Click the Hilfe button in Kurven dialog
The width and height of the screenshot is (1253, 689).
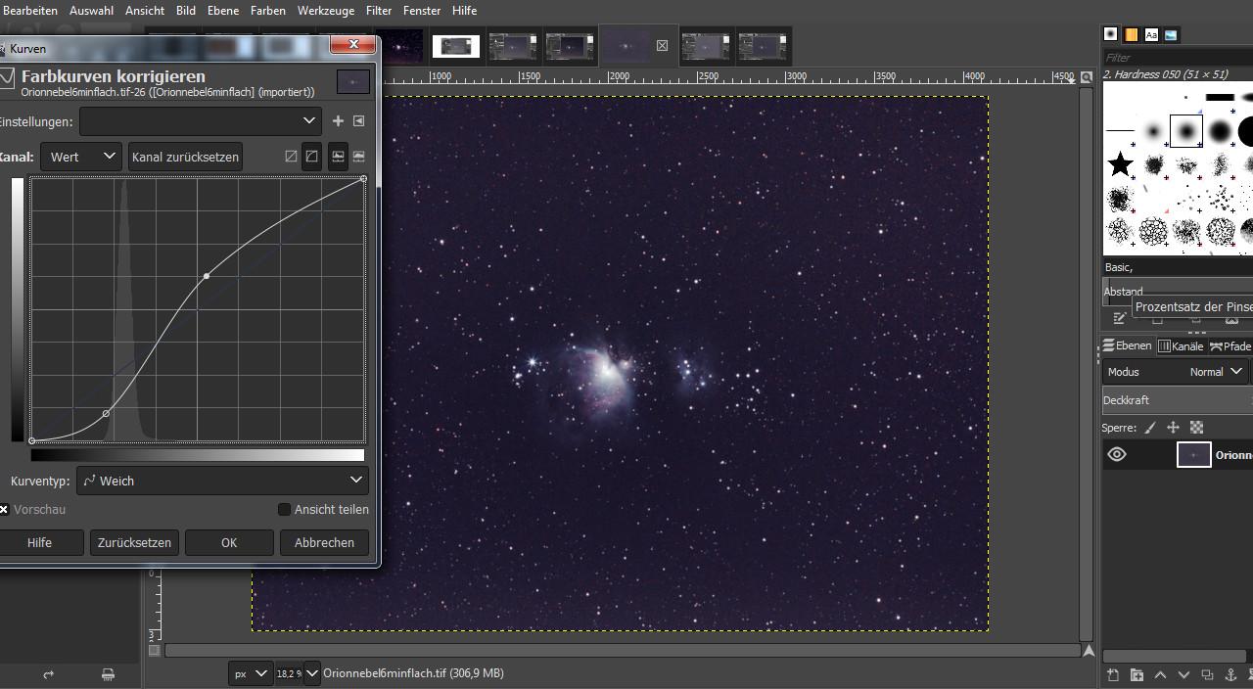coord(39,542)
